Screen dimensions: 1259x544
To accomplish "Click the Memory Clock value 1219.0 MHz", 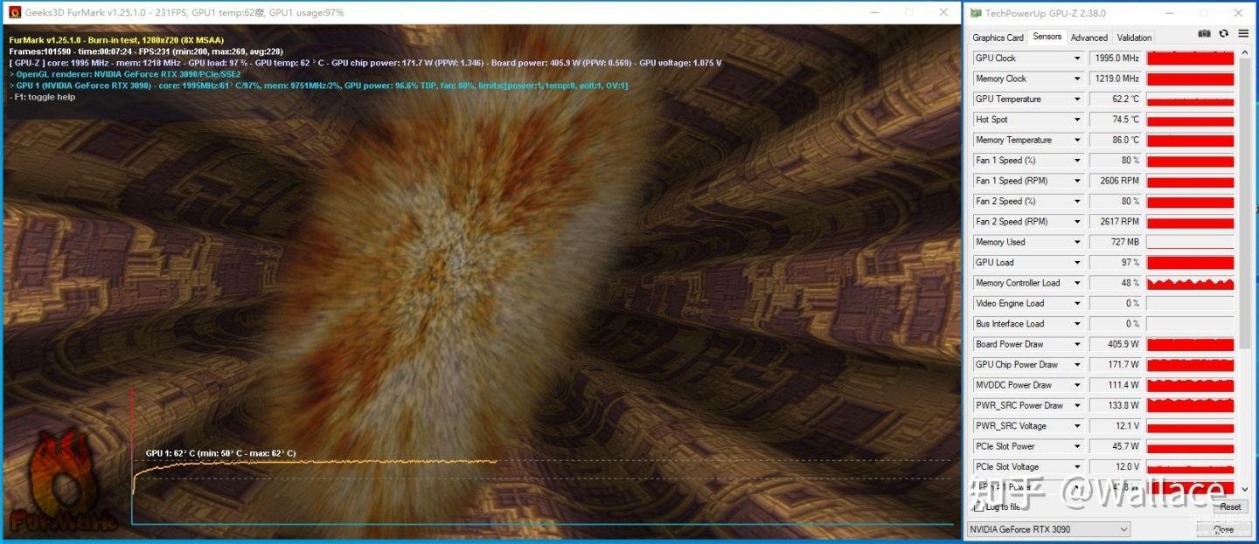I will pos(1115,79).
